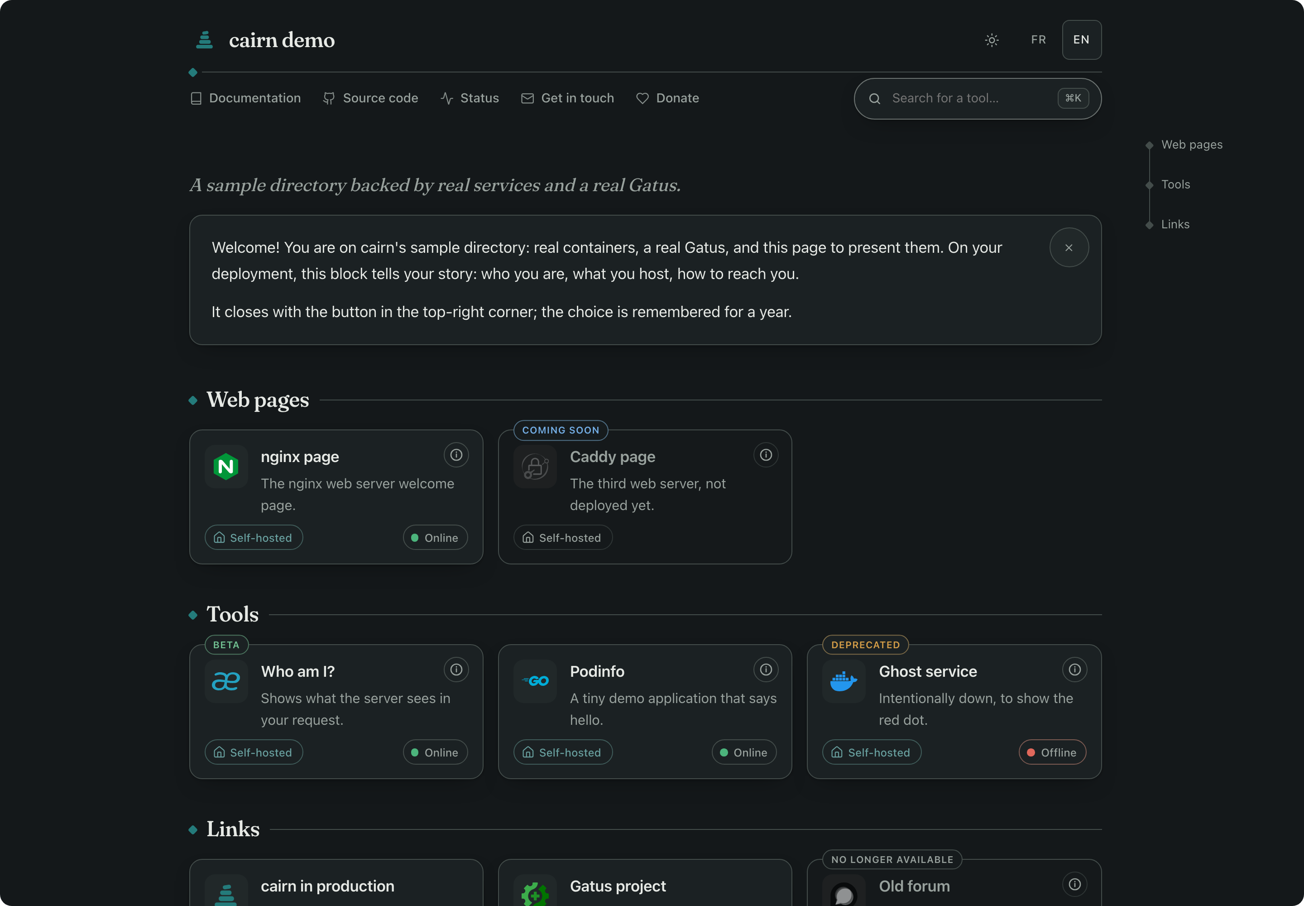1304x906 pixels.
Task: Click the Caddy page padlock icon
Action: 535,467
